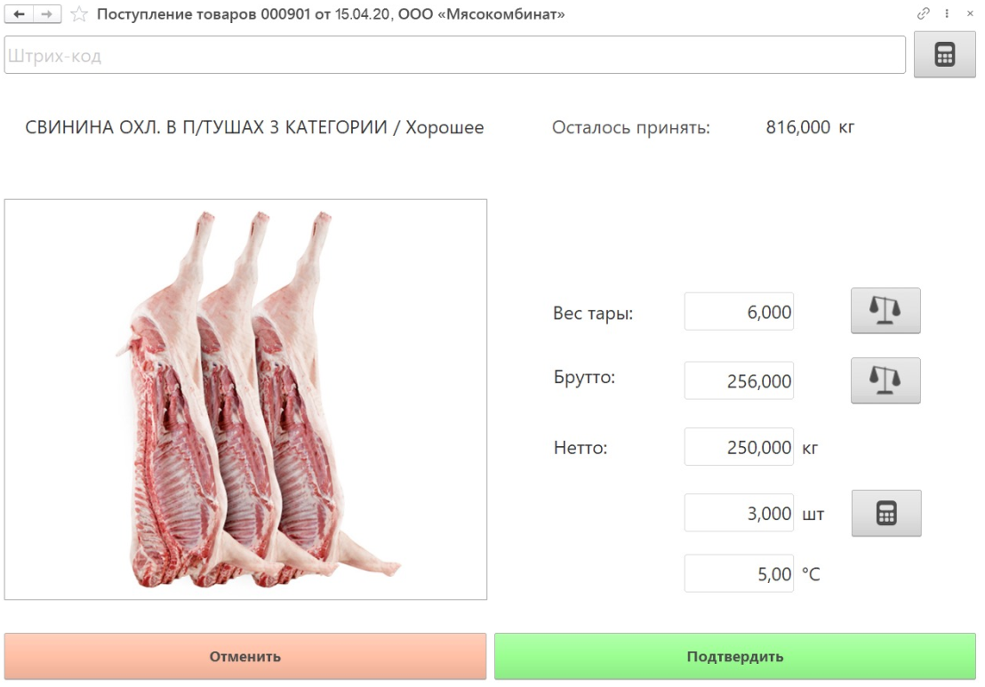Focus the Штрих-код input field
This screenshot has height=687, width=985.
(x=455, y=54)
